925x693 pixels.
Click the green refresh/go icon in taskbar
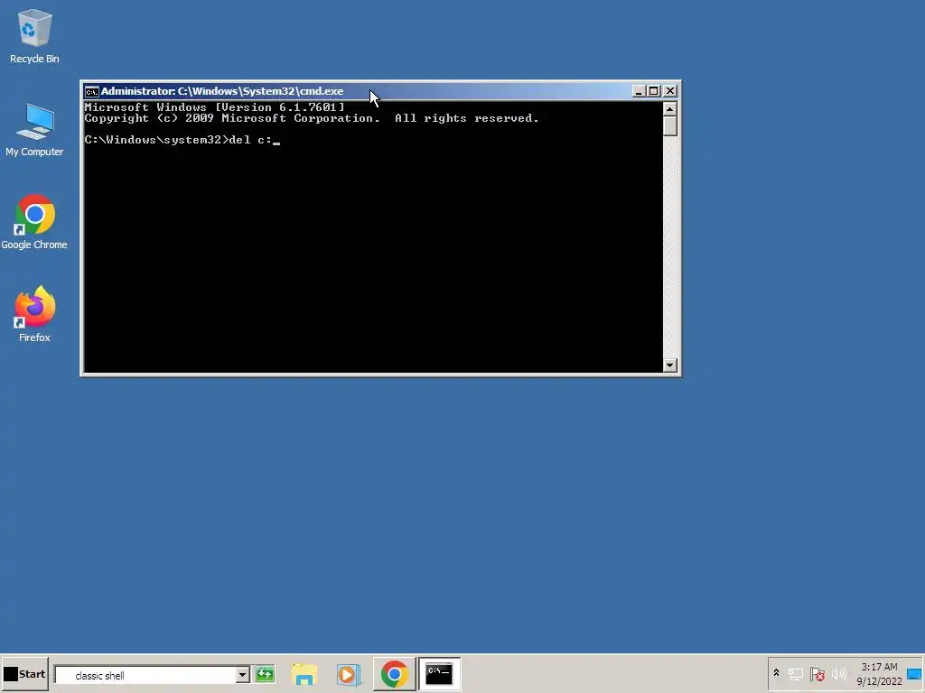click(265, 674)
